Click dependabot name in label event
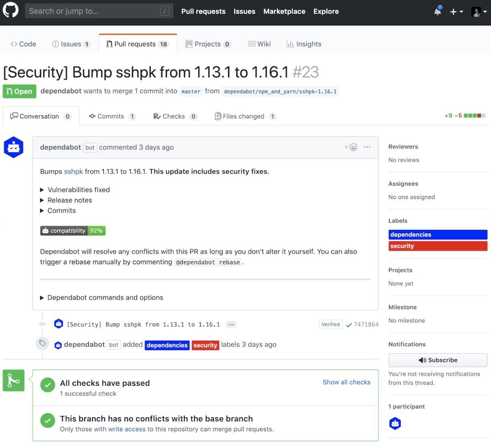This screenshot has width=491, height=444. point(84,344)
